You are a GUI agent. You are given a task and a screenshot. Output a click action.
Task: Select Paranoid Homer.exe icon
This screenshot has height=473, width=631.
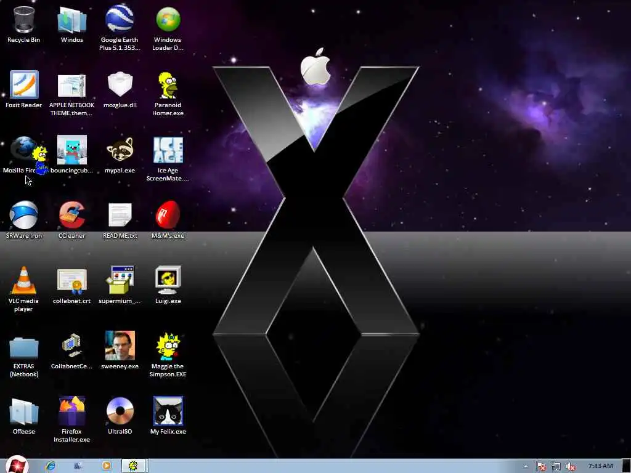pyautogui.click(x=168, y=85)
